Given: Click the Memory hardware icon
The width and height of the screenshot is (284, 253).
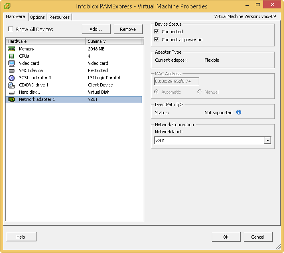Looking at the screenshot, I should (x=12, y=49).
